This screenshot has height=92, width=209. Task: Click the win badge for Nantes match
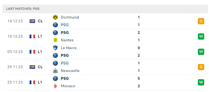click(201, 37)
